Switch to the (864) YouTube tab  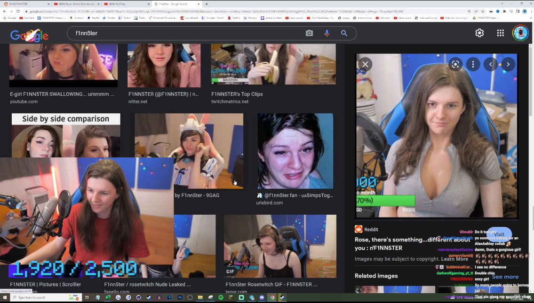(127, 4)
